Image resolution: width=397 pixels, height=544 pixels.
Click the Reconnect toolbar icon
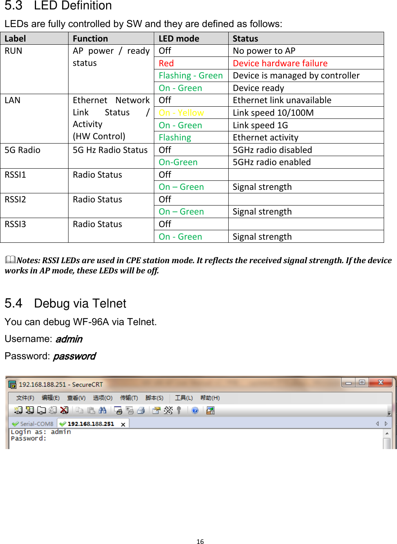(x=53, y=410)
